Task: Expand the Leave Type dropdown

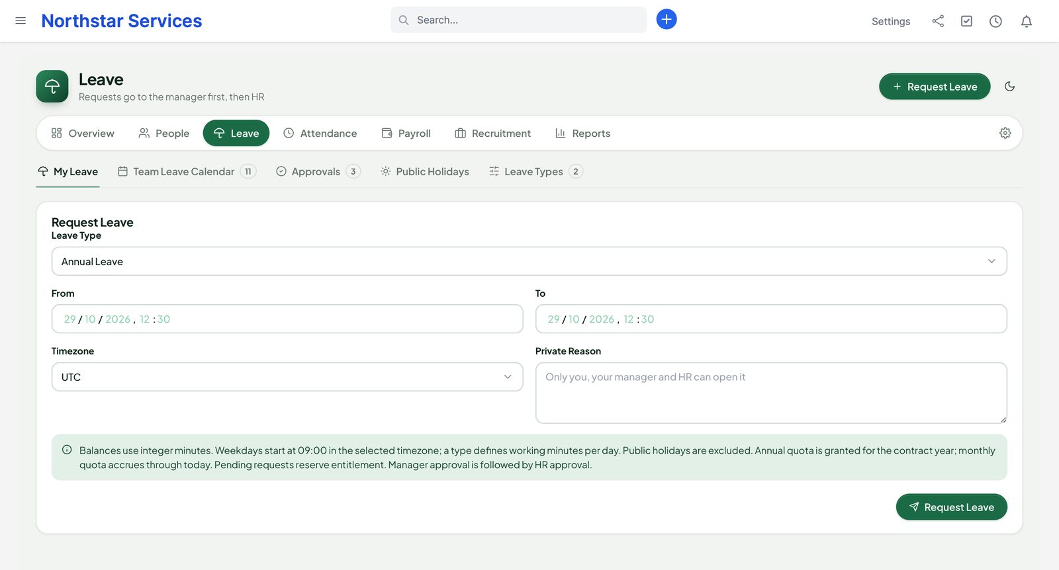Action: pos(529,261)
